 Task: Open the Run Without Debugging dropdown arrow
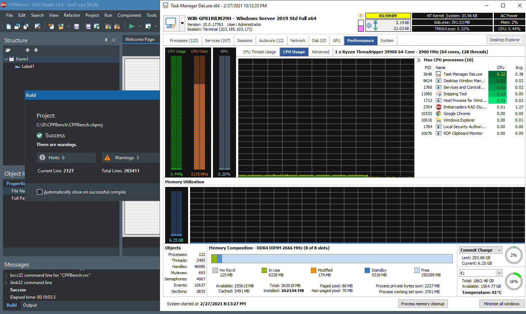[156, 26]
